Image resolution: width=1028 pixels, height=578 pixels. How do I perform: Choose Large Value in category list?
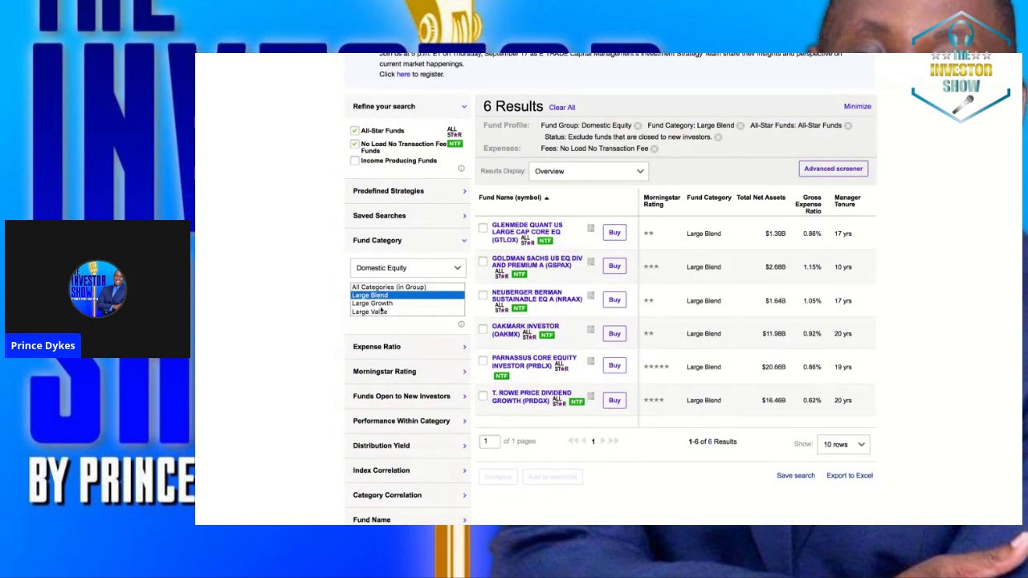coord(407,311)
